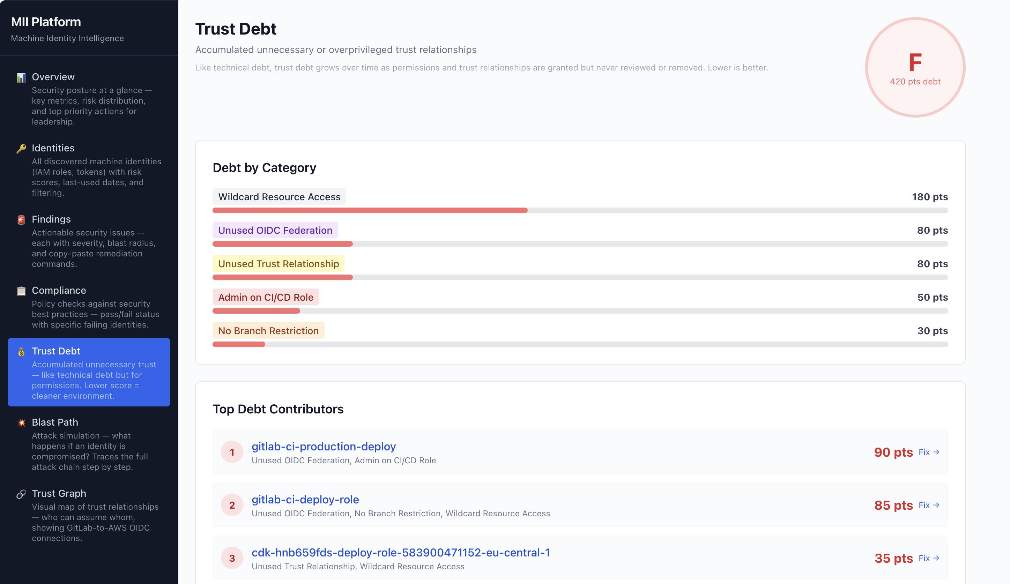The width and height of the screenshot is (1010, 584).
Task: Click the rank 3 badge
Action: point(232,559)
